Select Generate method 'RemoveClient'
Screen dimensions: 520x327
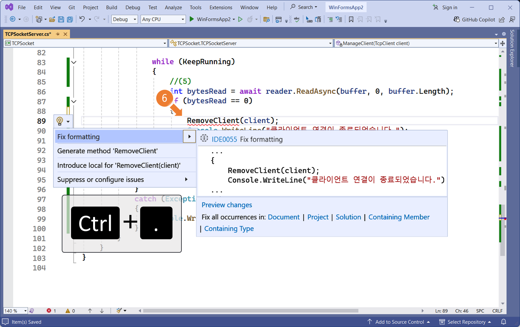pyautogui.click(x=125, y=151)
